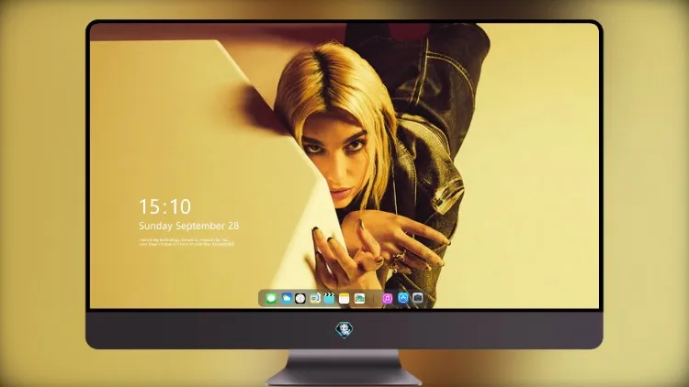Launch the blue App Store icon
Screen dimensions: 689x387
tap(403, 298)
